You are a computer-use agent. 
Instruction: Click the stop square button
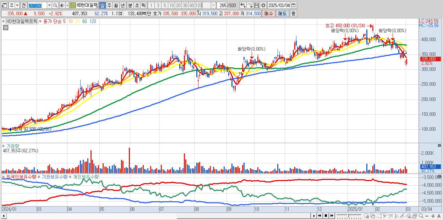326,216
